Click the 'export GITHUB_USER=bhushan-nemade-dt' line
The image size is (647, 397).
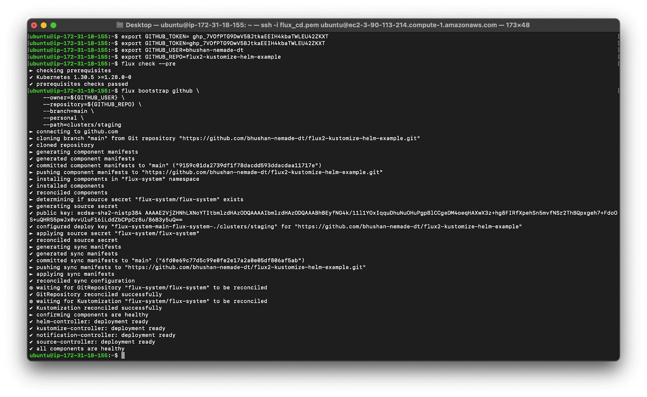coord(182,50)
